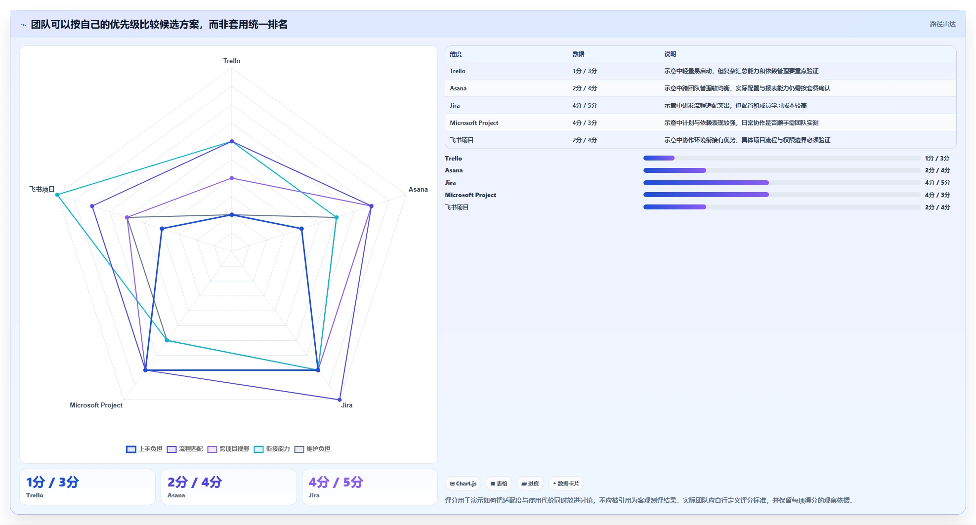Image resolution: width=976 pixels, height=525 pixels.
Task: Select the Trello 1分 / 3分 summary card
Action: 87,487
